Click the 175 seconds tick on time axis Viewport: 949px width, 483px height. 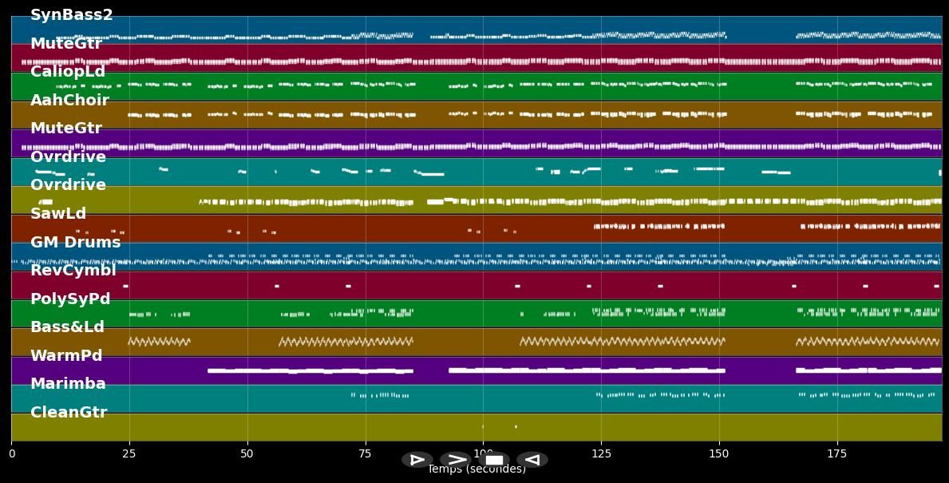[837, 454]
